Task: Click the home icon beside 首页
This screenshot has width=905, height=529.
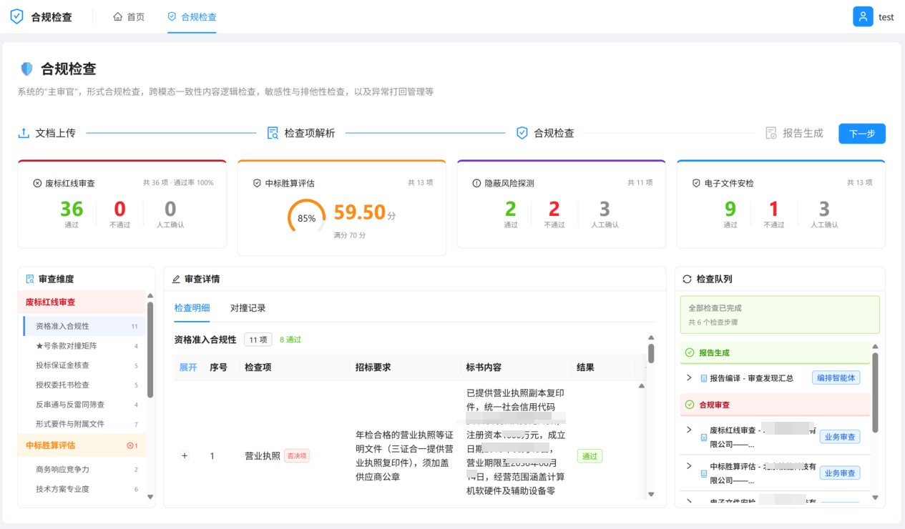Action: (x=118, y=16)
